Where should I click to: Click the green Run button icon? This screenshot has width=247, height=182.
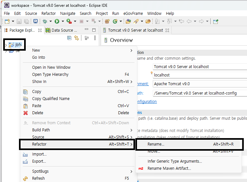click(x=57, y=21)
